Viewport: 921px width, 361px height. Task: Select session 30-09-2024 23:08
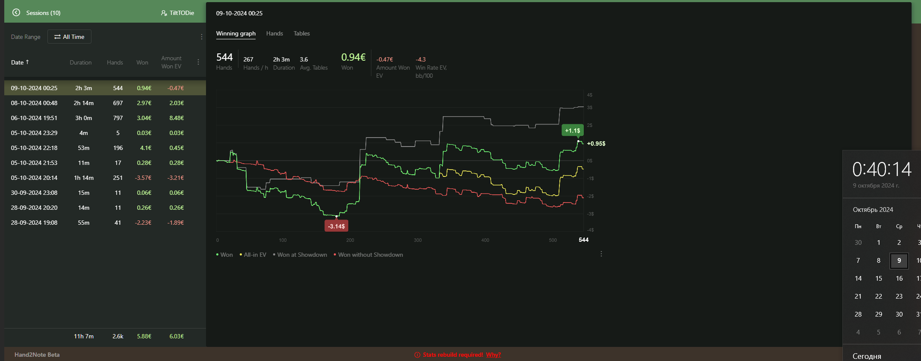(105, 193)
